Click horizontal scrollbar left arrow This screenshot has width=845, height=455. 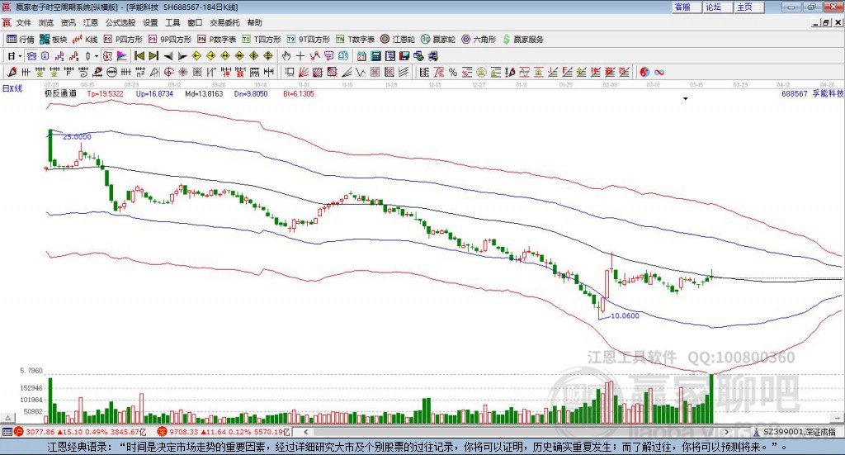305,432
